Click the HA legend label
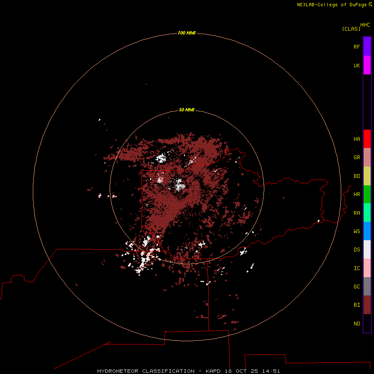The width and height of the screenshot is (374, 374). click(357, 139)
